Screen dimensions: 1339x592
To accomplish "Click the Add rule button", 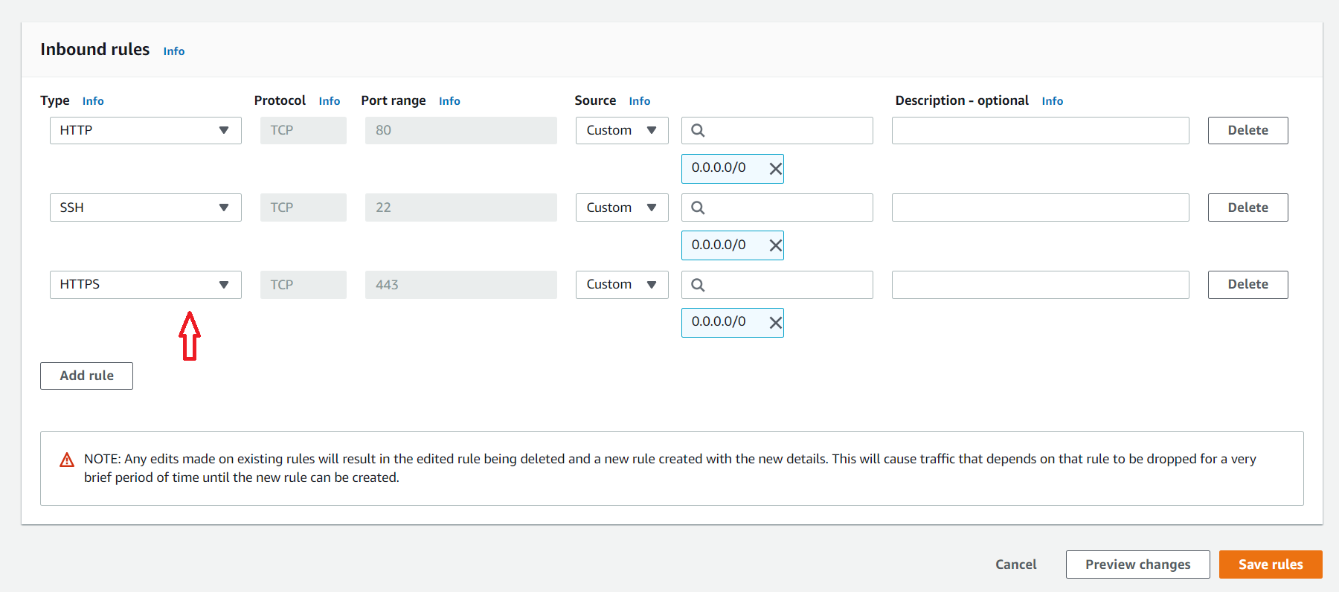I will [86, 376].
